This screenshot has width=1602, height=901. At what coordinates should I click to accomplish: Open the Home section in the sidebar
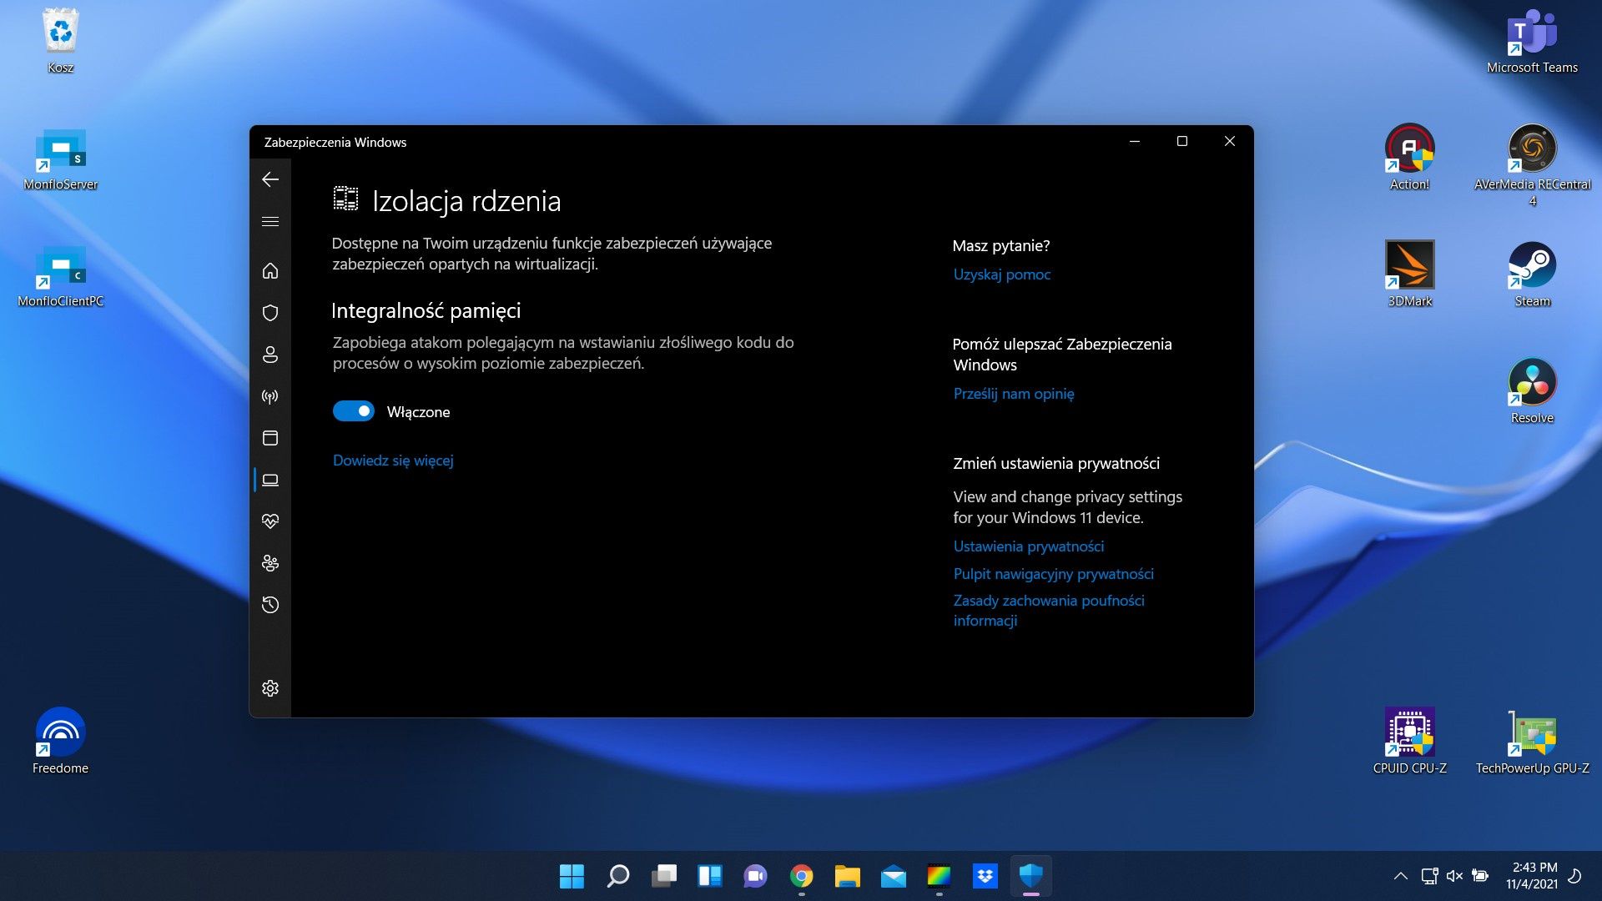(270, 271)
